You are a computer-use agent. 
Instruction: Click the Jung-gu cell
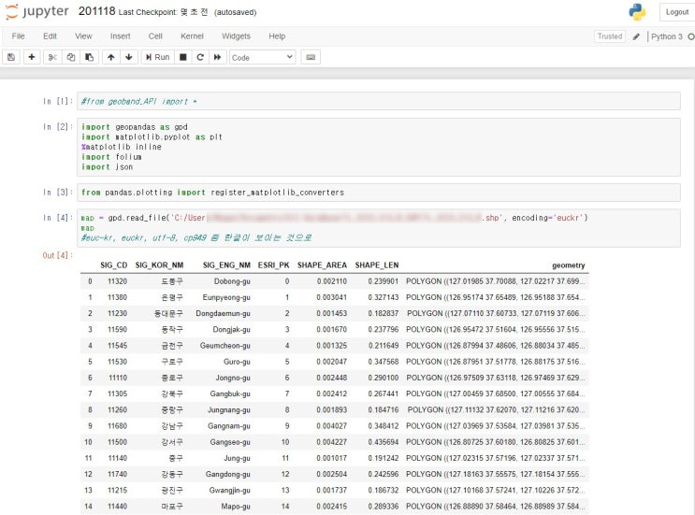pos(237,458)
